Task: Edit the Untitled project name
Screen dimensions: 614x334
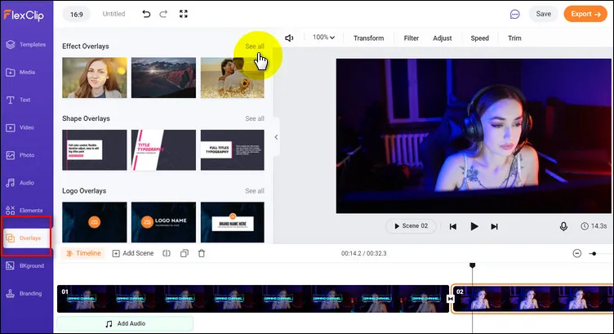Action: click(113, 14)
